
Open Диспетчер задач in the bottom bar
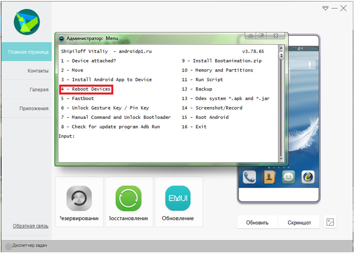(29, 246)
